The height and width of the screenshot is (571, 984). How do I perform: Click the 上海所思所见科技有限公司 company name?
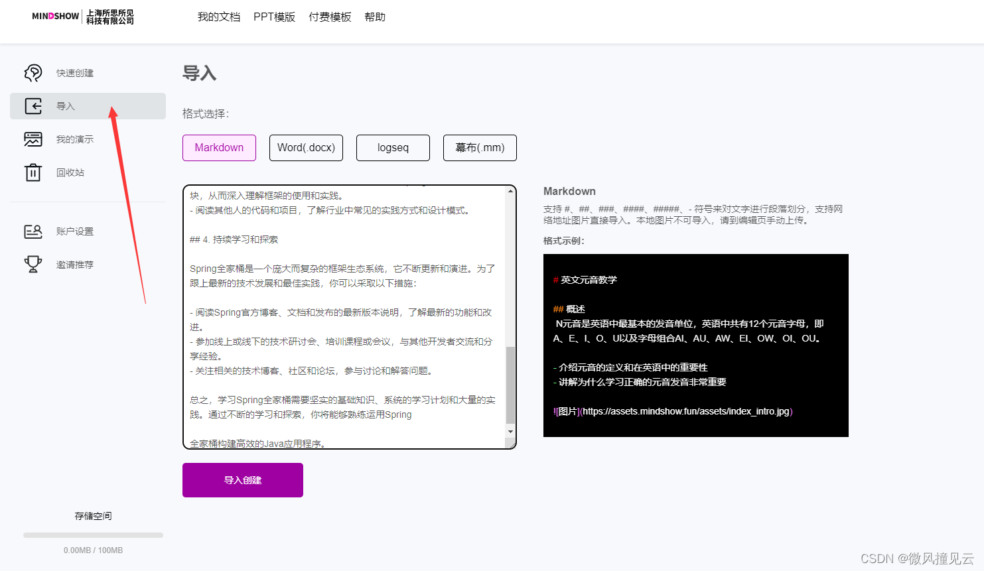(110, 17)
